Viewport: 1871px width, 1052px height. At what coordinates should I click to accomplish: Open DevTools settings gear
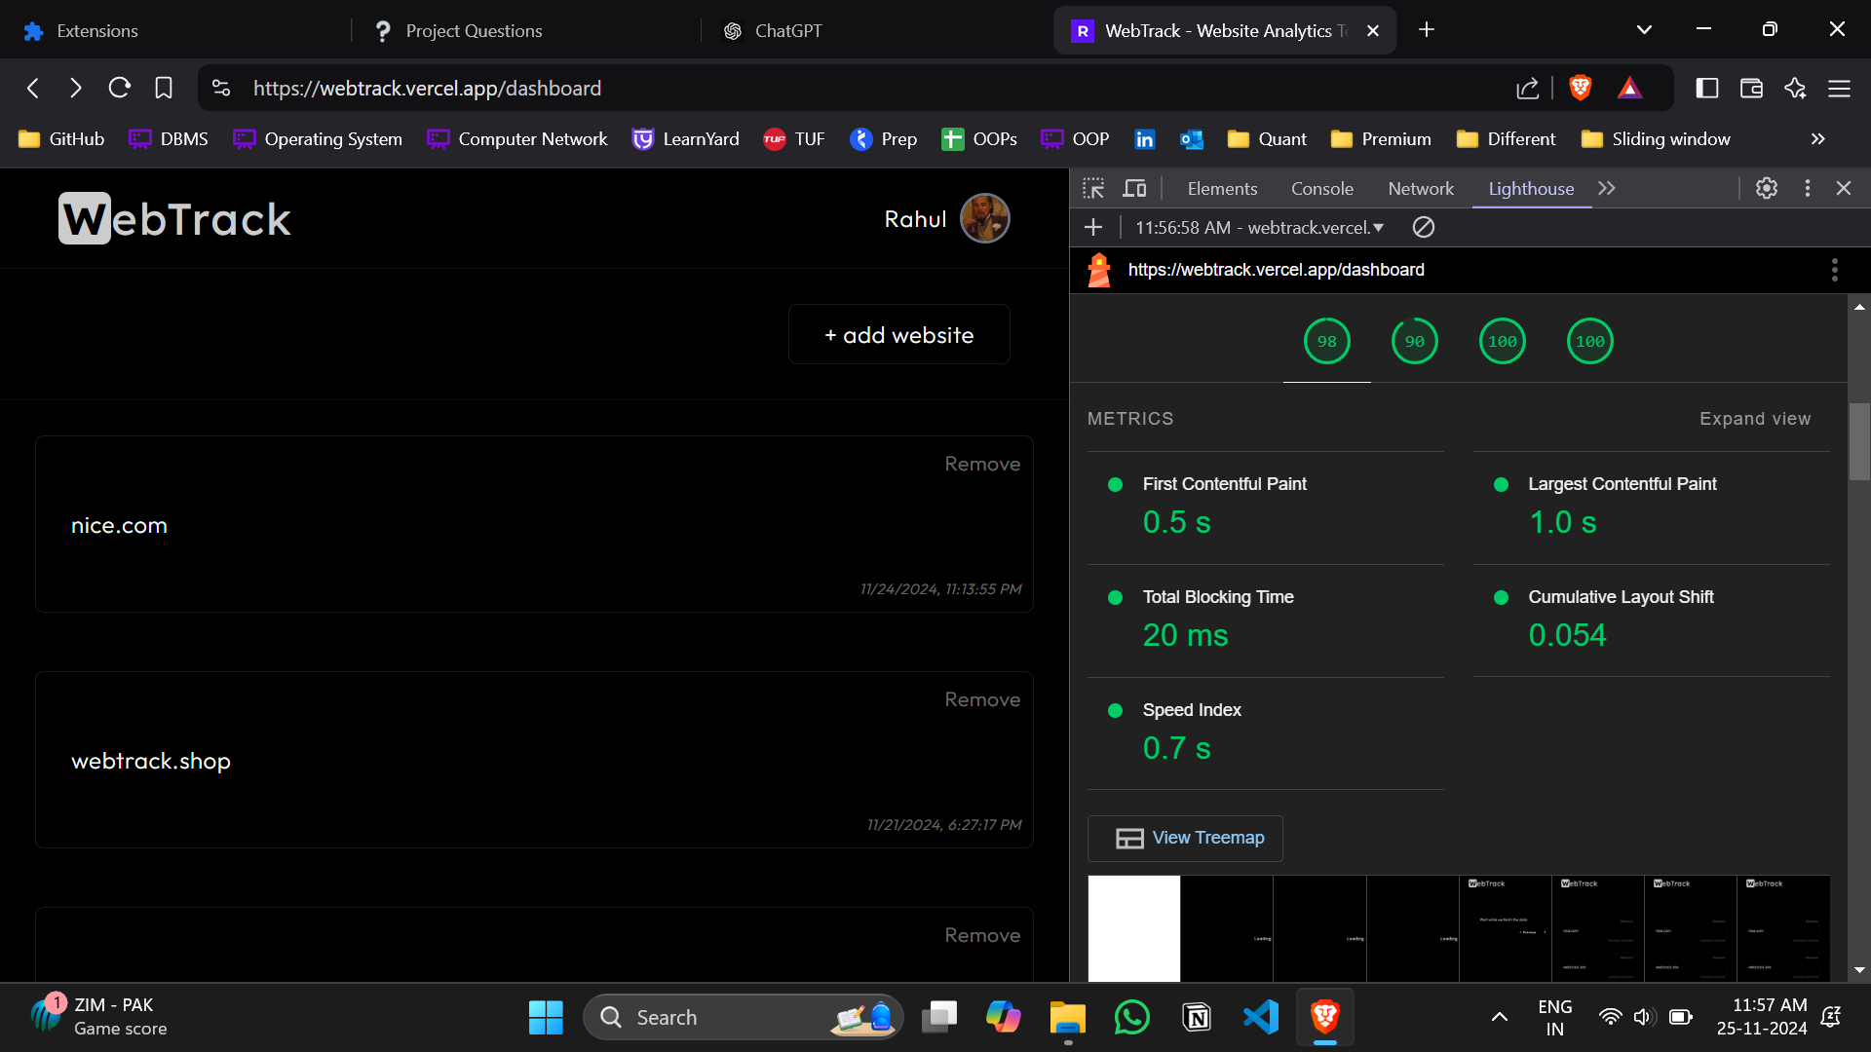[1767, 188]
